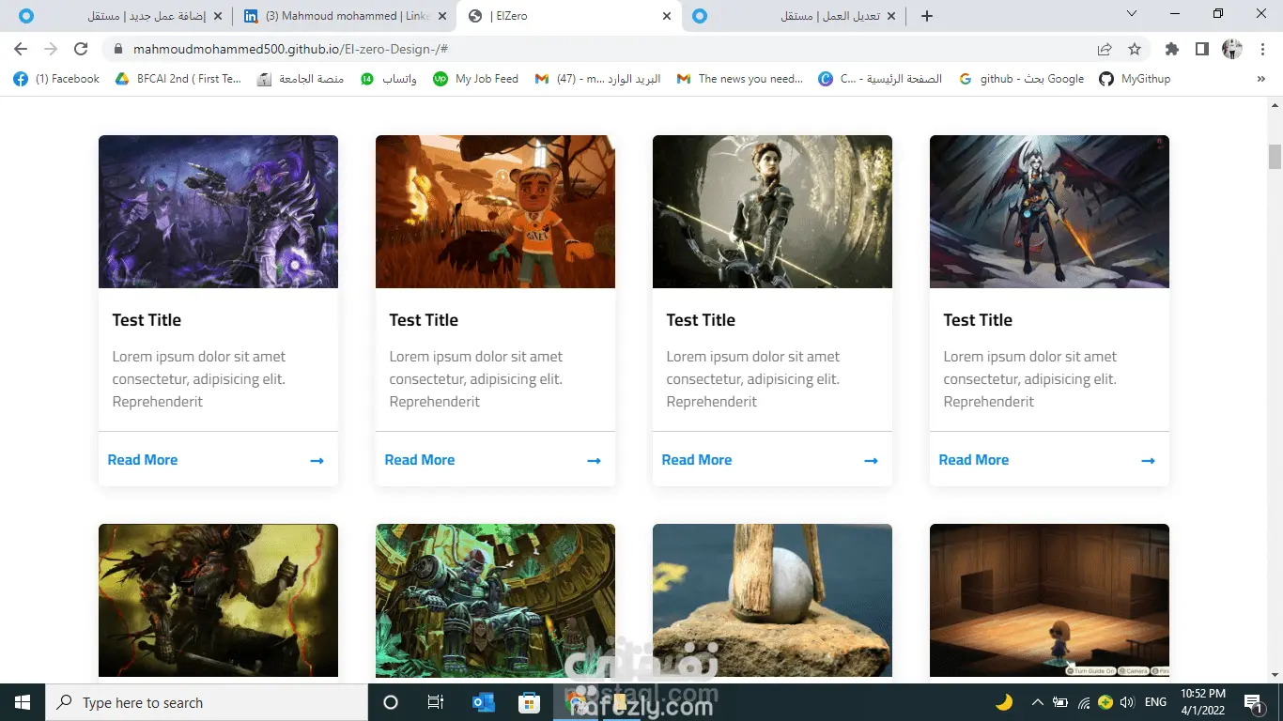The height and width of the screenshot is (721, 1283).
Task: Open the My Job Feed bookmark
Action: click(475, 79)
